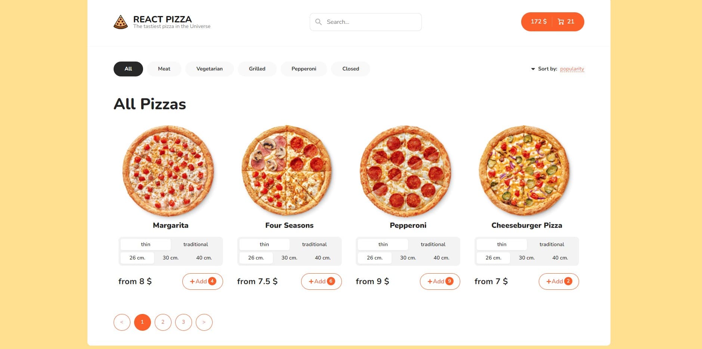The image size is (702, 349).
Task: Choose 30 cm. size for Four Seasons
Action: 289,258
